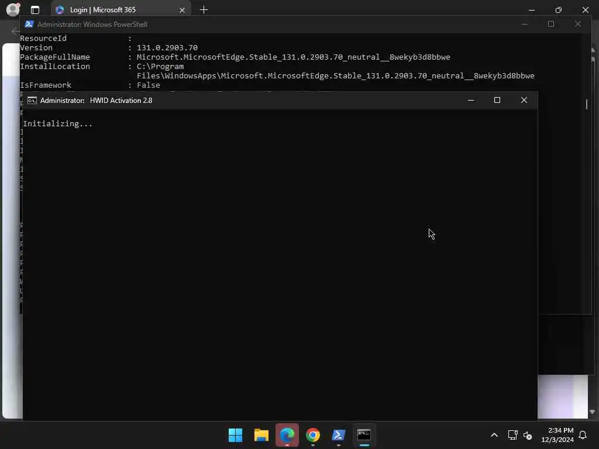Maximize the Windows PowerShell window
The width and height of the screenshot is (599, 449).
pyautogui.click(x=551, y=25)
